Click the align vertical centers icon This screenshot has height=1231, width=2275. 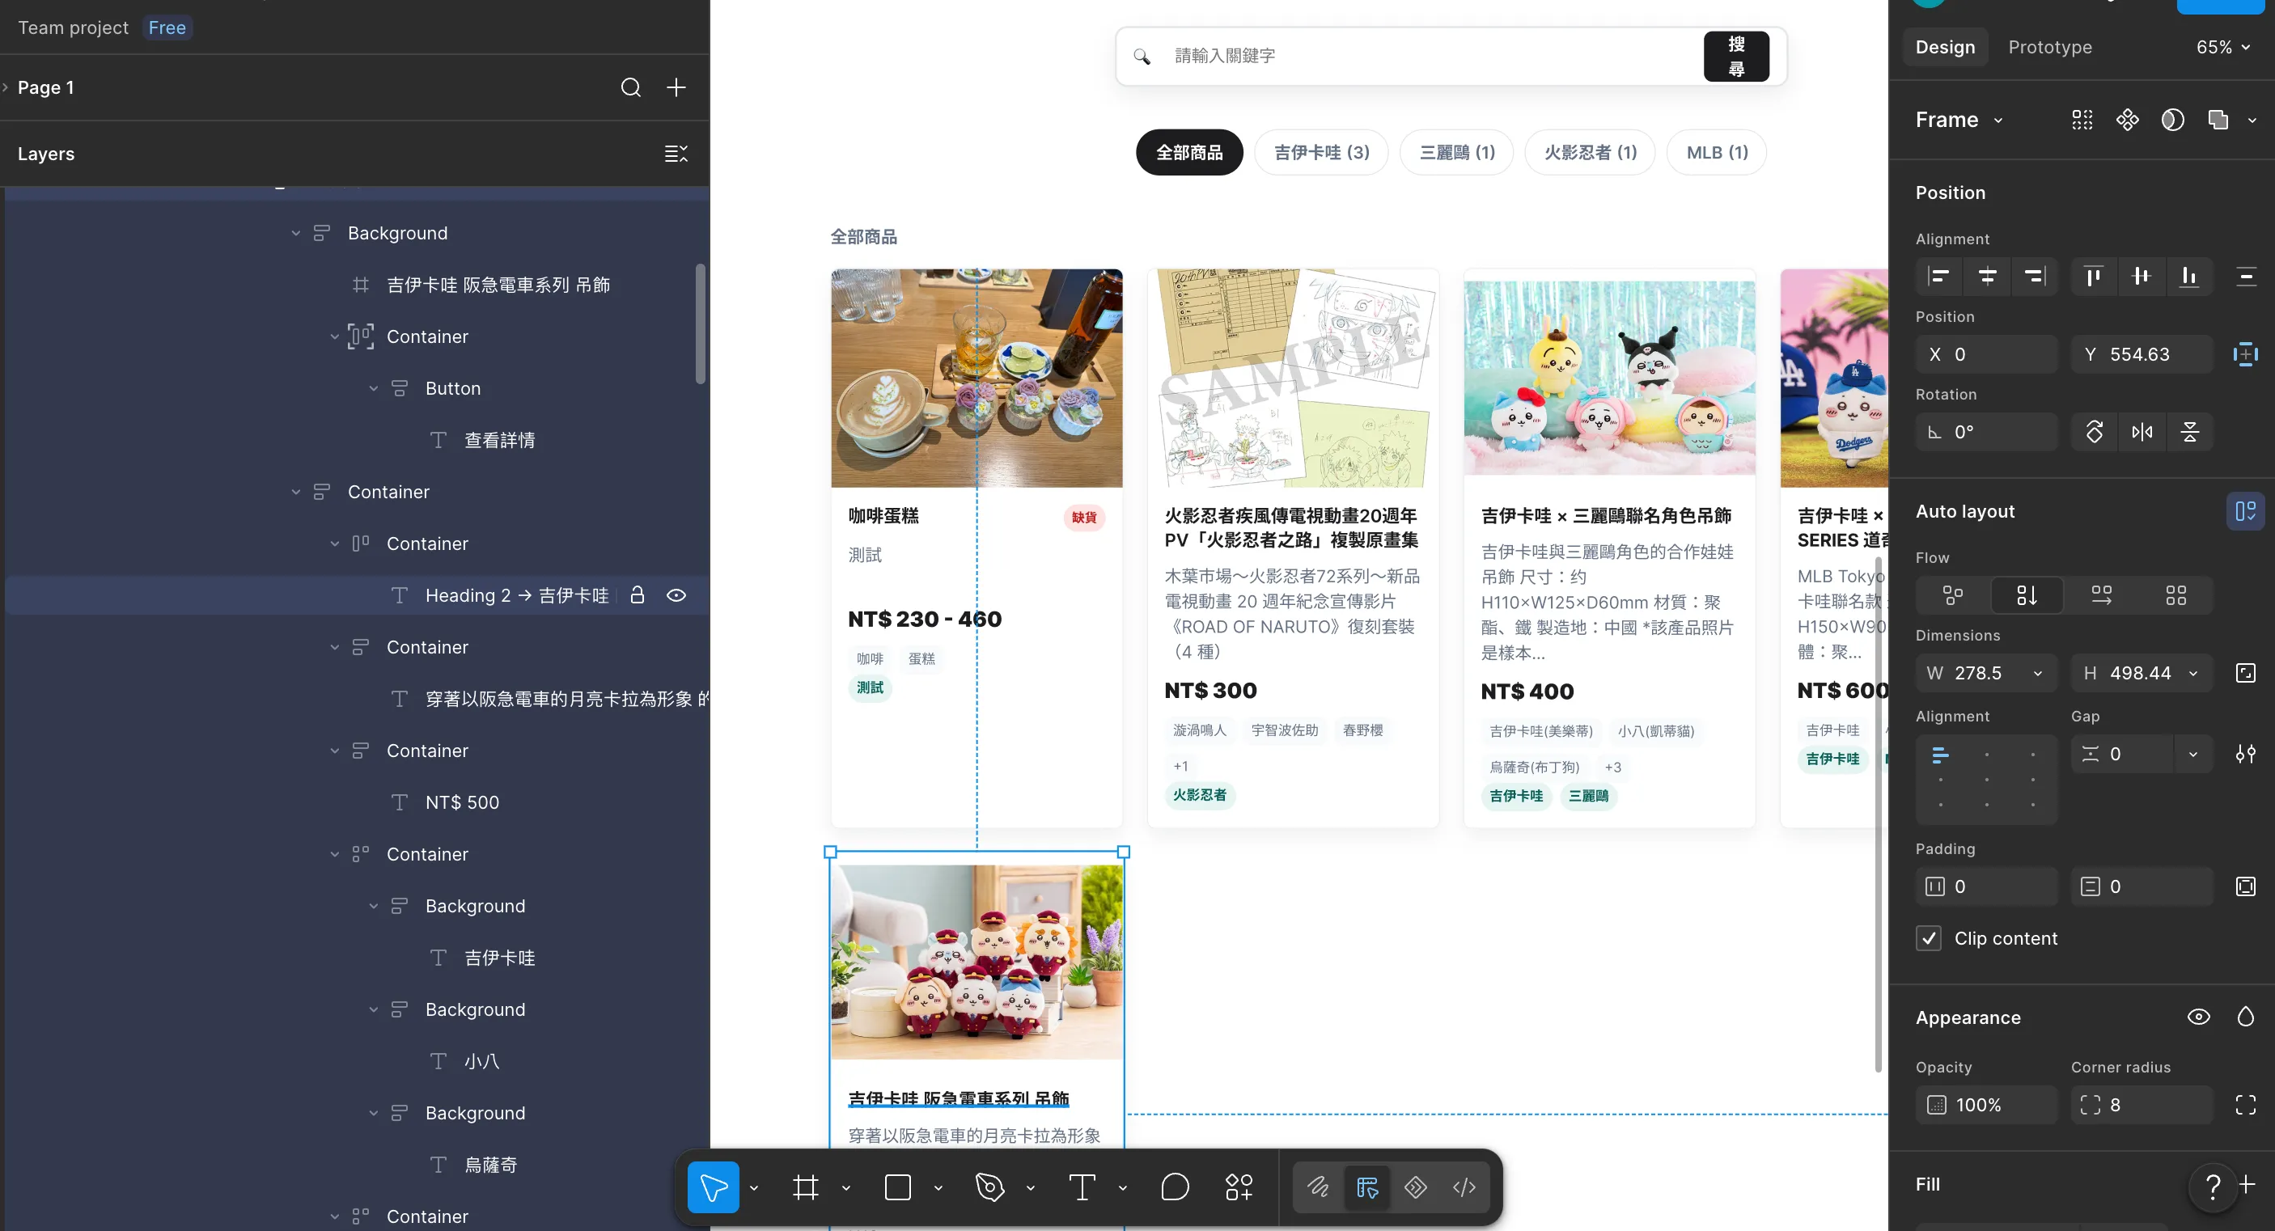tap(2141, 277)
